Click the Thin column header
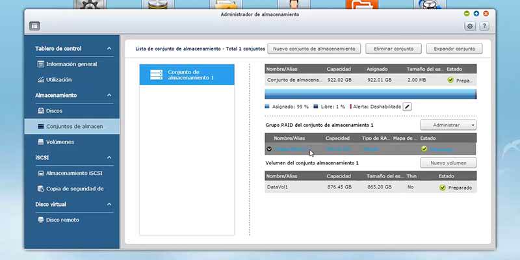520x260 pixels. coord(411,176)
